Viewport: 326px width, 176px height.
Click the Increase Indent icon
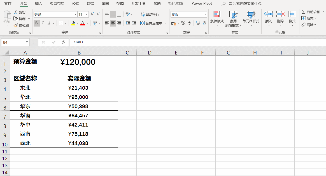tap(134, 23)
